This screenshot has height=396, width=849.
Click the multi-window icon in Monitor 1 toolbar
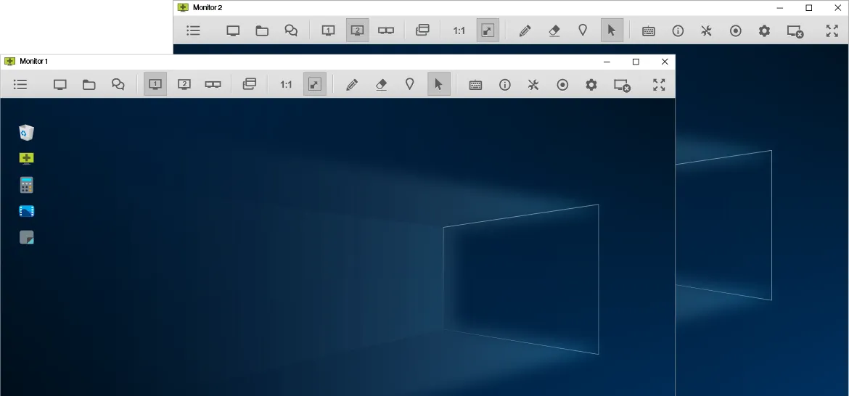click(249, 84)
